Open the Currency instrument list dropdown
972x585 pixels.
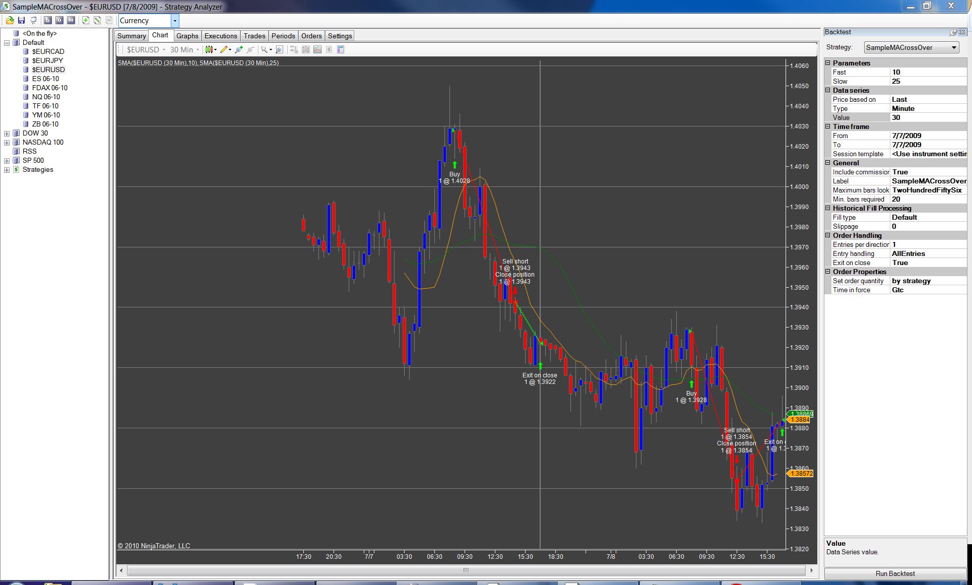(x=175, y=21)
